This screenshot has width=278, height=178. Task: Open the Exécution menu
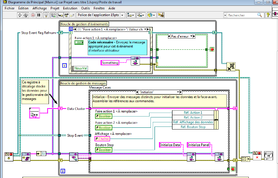tap(70, 9)
